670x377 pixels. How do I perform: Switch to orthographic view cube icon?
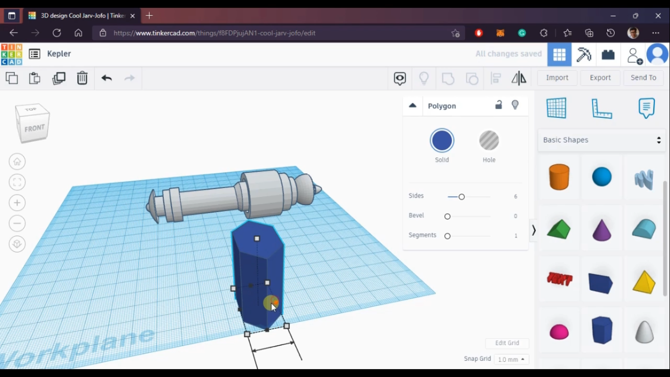click(17, 244)
